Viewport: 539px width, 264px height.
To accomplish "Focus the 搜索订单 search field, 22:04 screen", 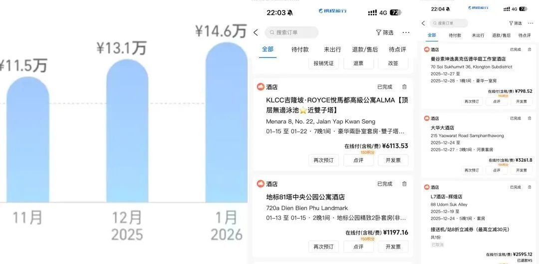I will tap(449, 23).
